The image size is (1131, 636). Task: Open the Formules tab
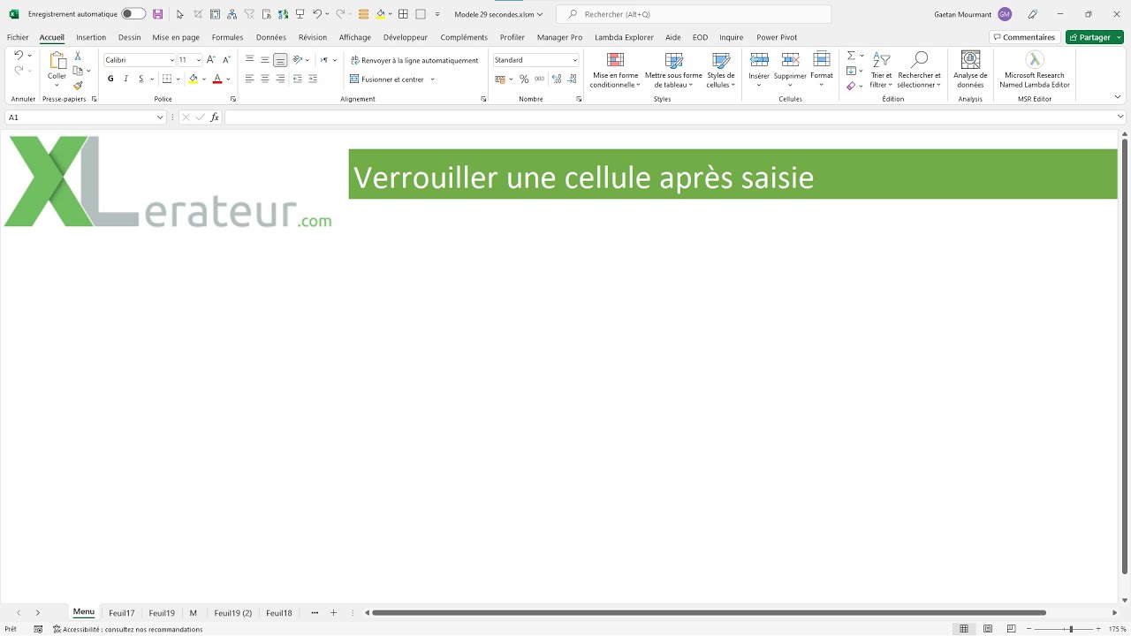pos(227,37)
